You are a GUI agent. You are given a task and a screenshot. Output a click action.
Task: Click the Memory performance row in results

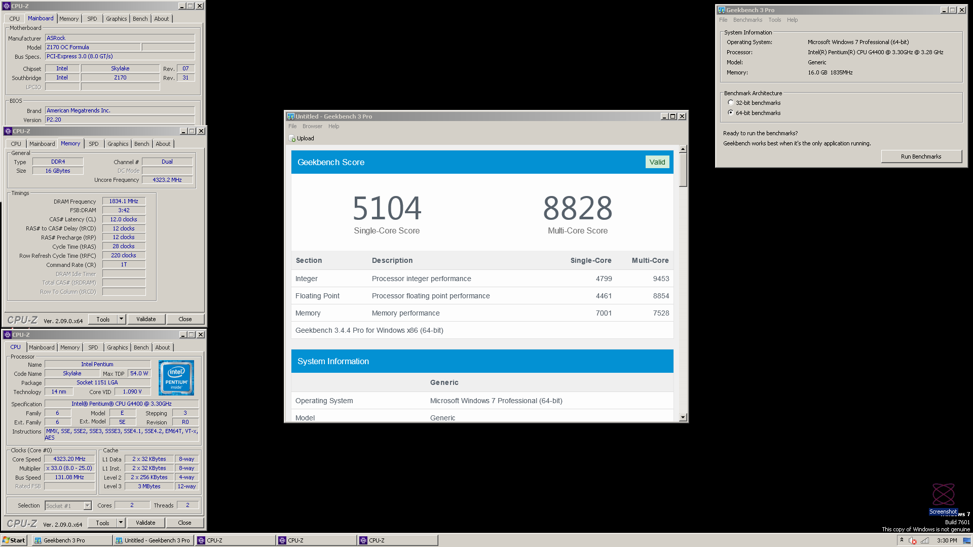[482, 313]
